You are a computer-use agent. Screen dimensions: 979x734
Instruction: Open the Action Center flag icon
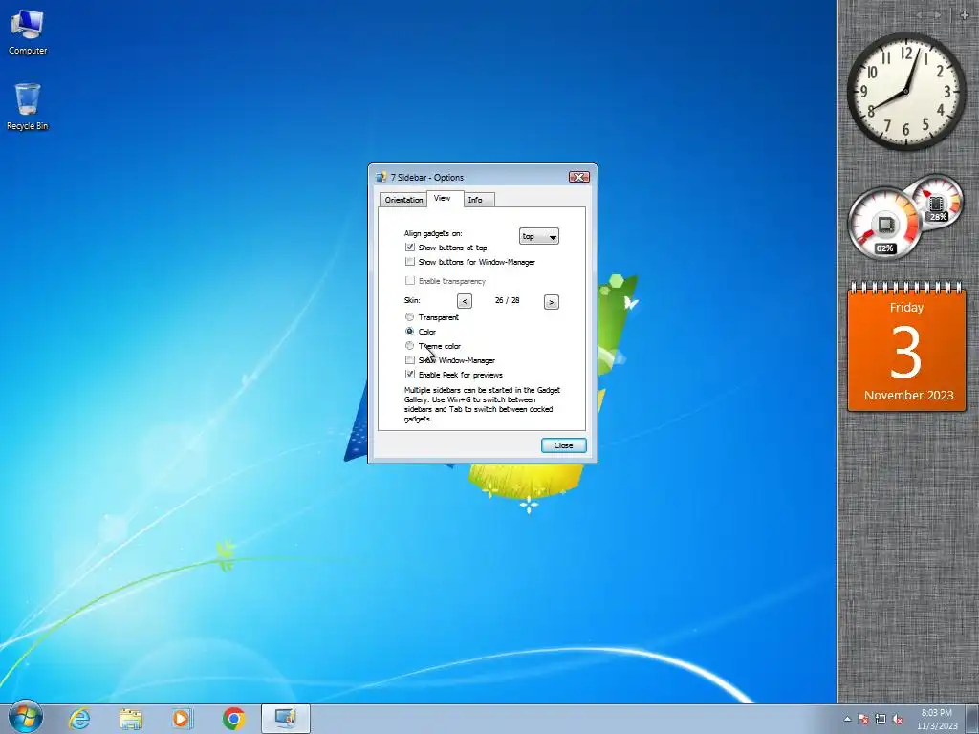[x=863, y=719]
